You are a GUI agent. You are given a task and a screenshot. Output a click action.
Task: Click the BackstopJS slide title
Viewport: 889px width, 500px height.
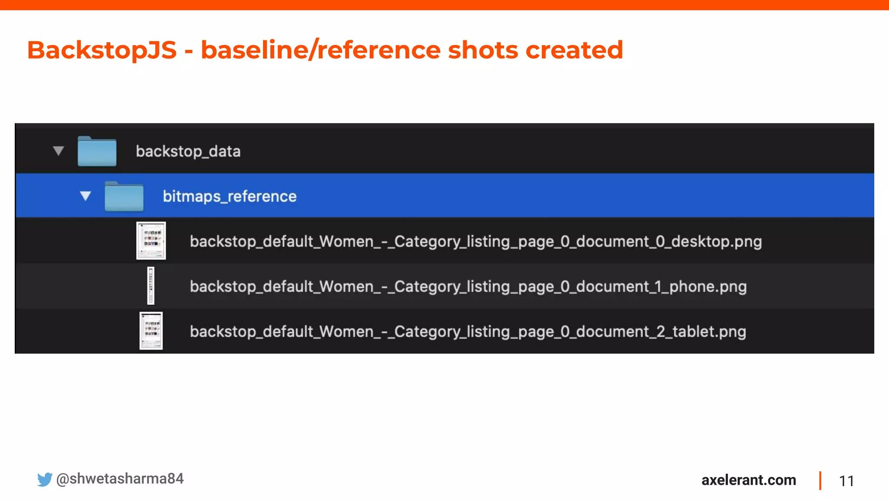325,50
